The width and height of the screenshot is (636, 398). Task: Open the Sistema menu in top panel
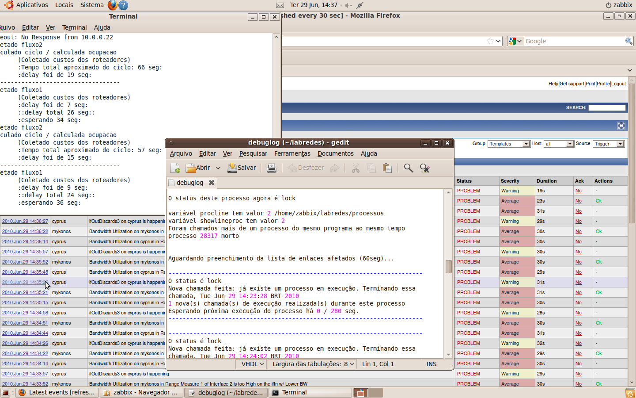92,5
